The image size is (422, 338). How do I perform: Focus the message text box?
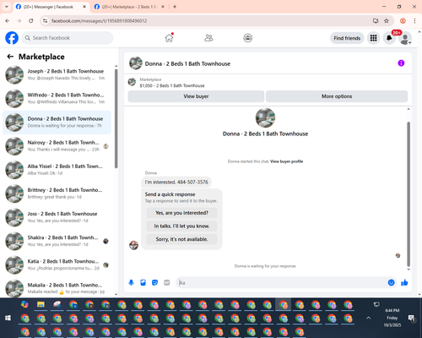(x=281, y=282)
